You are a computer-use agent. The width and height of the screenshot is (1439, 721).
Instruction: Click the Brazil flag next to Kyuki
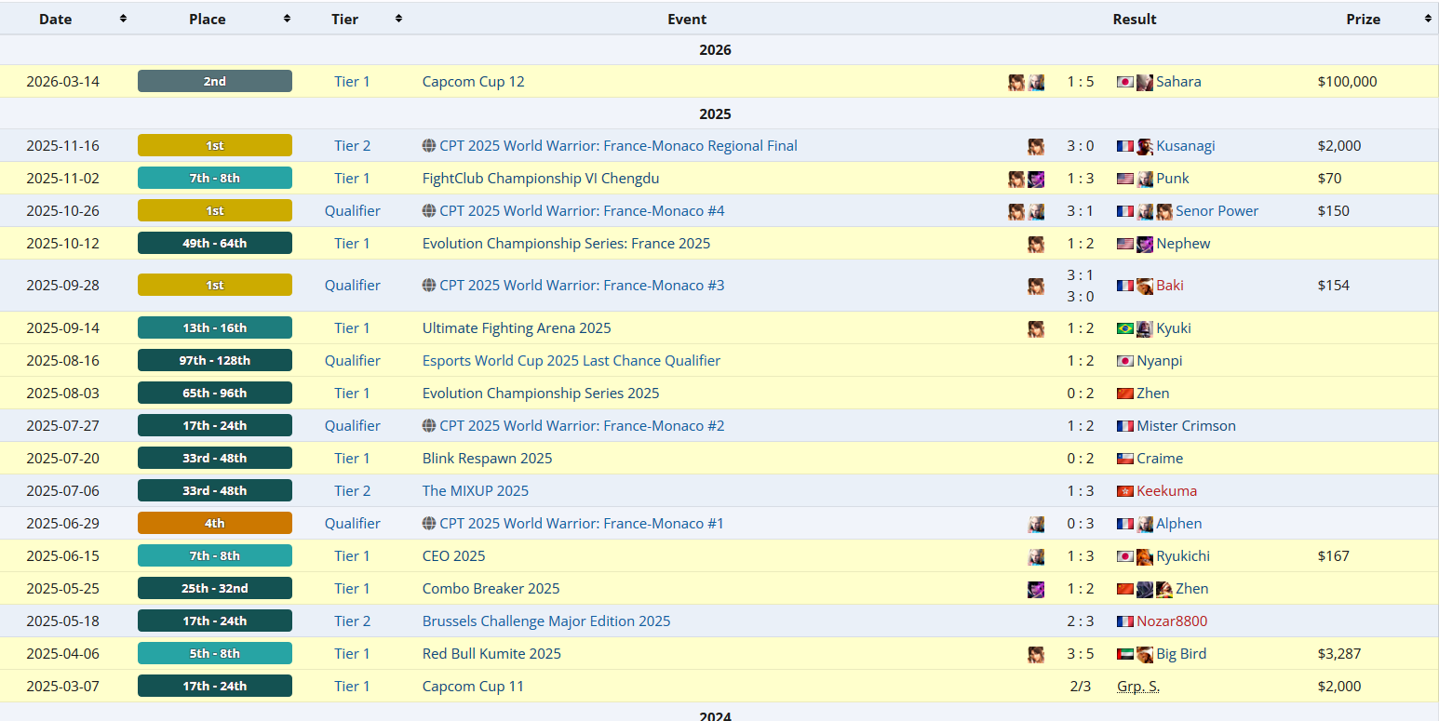[x=1124, y=328]
